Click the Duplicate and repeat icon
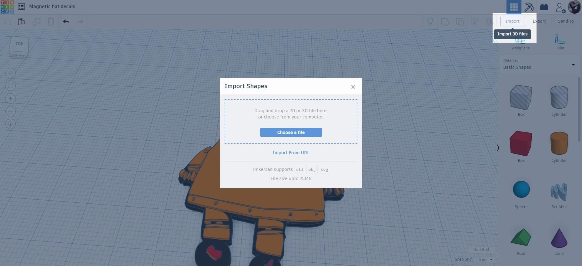Image resolution: width=582 pixels, height=266 pixels. (x=36, y=22)
